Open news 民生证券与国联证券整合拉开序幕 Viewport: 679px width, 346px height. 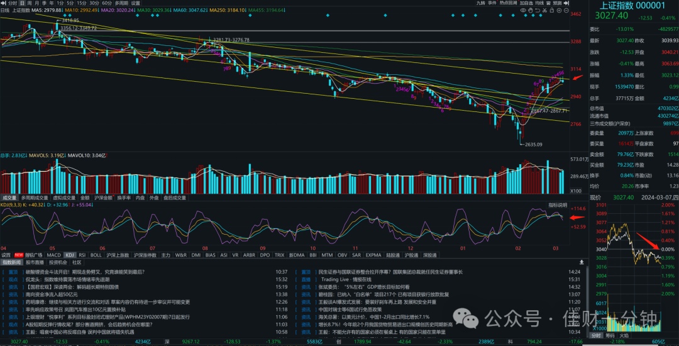coord(390,272)
